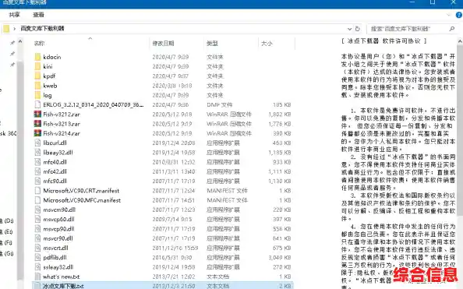
Task: Sort by the 名称 column header
Action: pyautogui.click(x=39, y=44)
